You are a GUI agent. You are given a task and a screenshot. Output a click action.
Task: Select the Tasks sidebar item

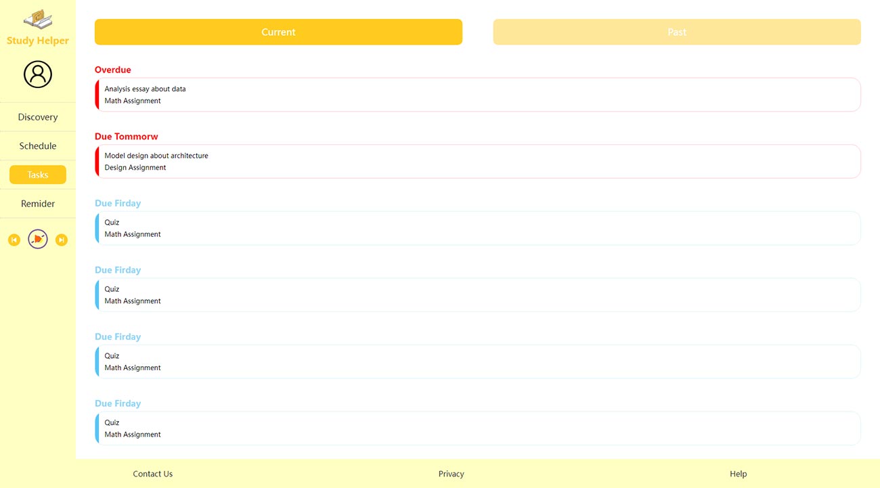pyautogui.click(x=38, y=175)
